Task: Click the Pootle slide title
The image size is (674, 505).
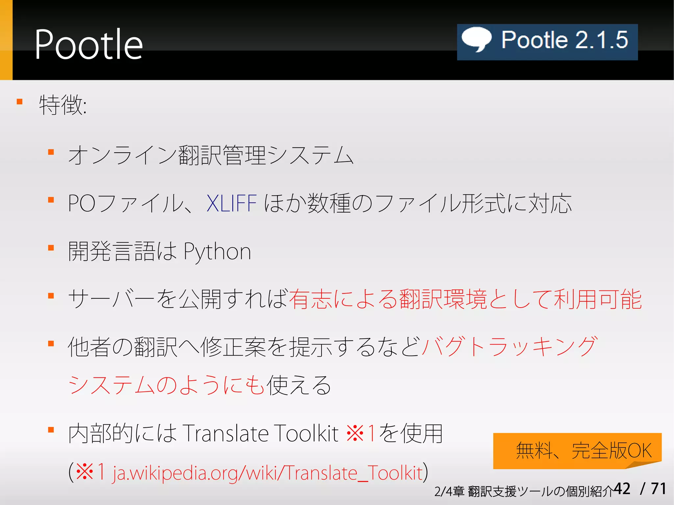Action: point(89,44)
